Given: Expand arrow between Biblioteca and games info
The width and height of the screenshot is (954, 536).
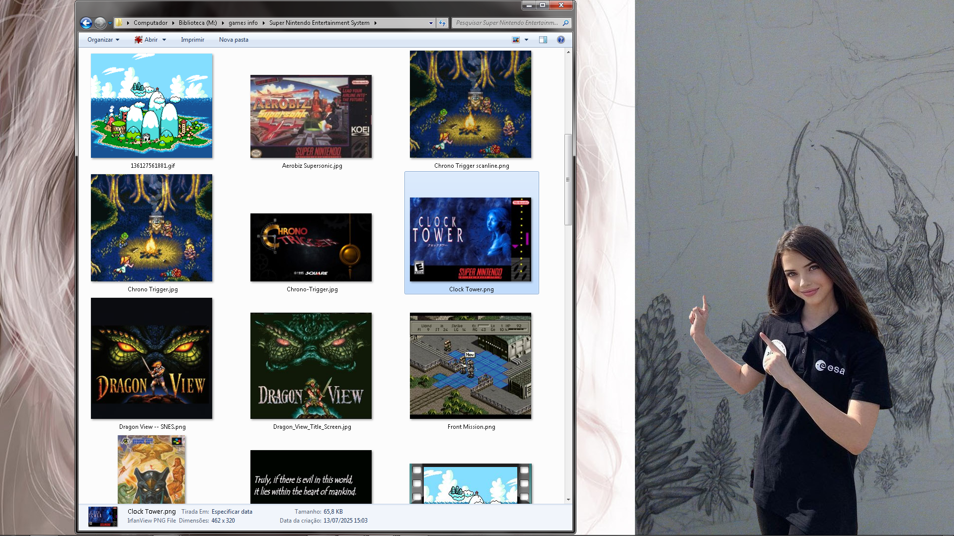Looking at the screenshot, I should 223,23.
